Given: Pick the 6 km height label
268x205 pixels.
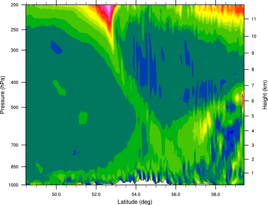Looking at the screenshot, I should 253,101.
